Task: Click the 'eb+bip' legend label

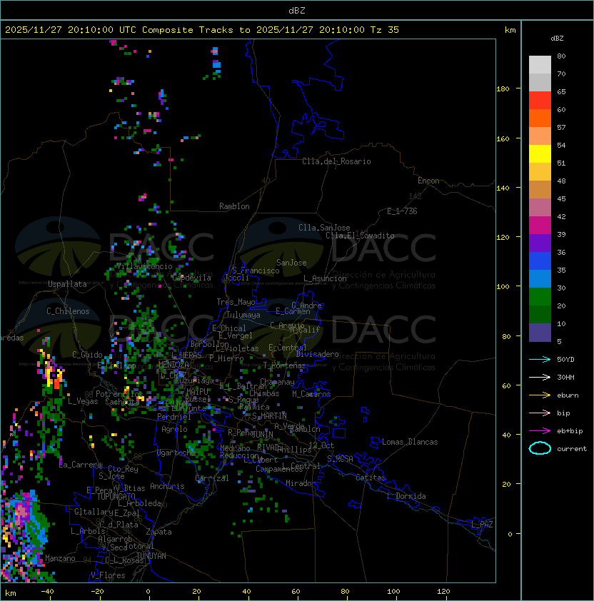Action: point(570,431)
